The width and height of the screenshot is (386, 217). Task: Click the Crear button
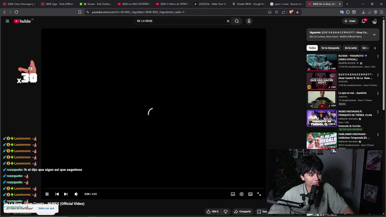(350, 21)
